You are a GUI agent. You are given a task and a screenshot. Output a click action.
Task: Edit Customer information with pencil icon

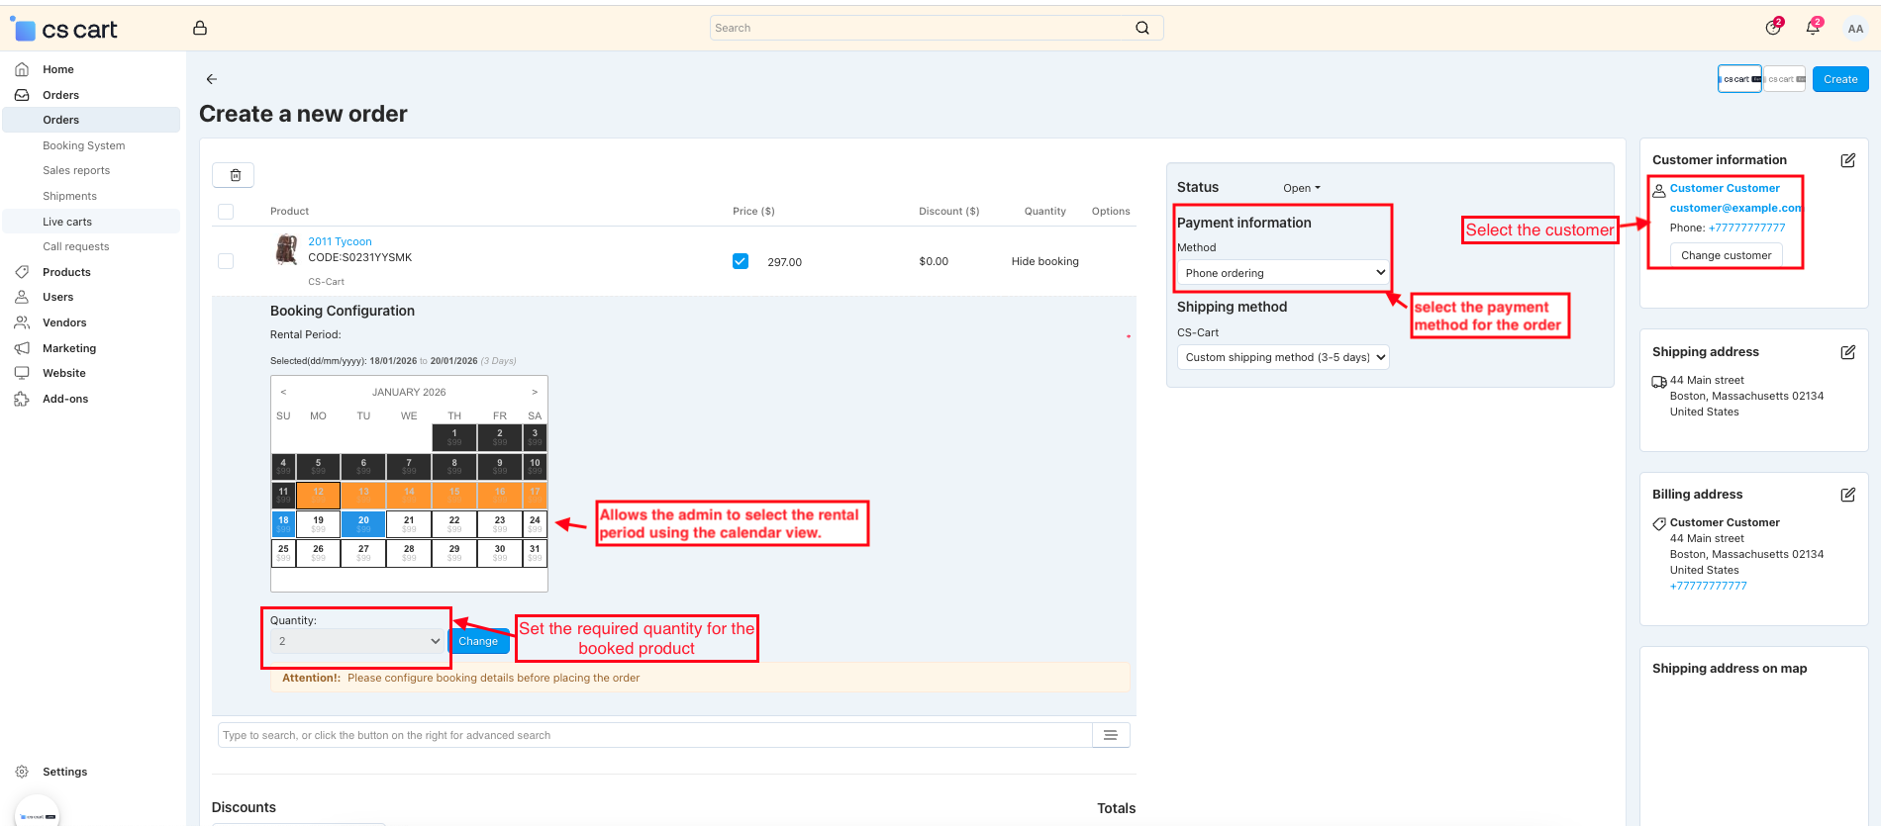pyautogui.click(x=1847, y=160)
